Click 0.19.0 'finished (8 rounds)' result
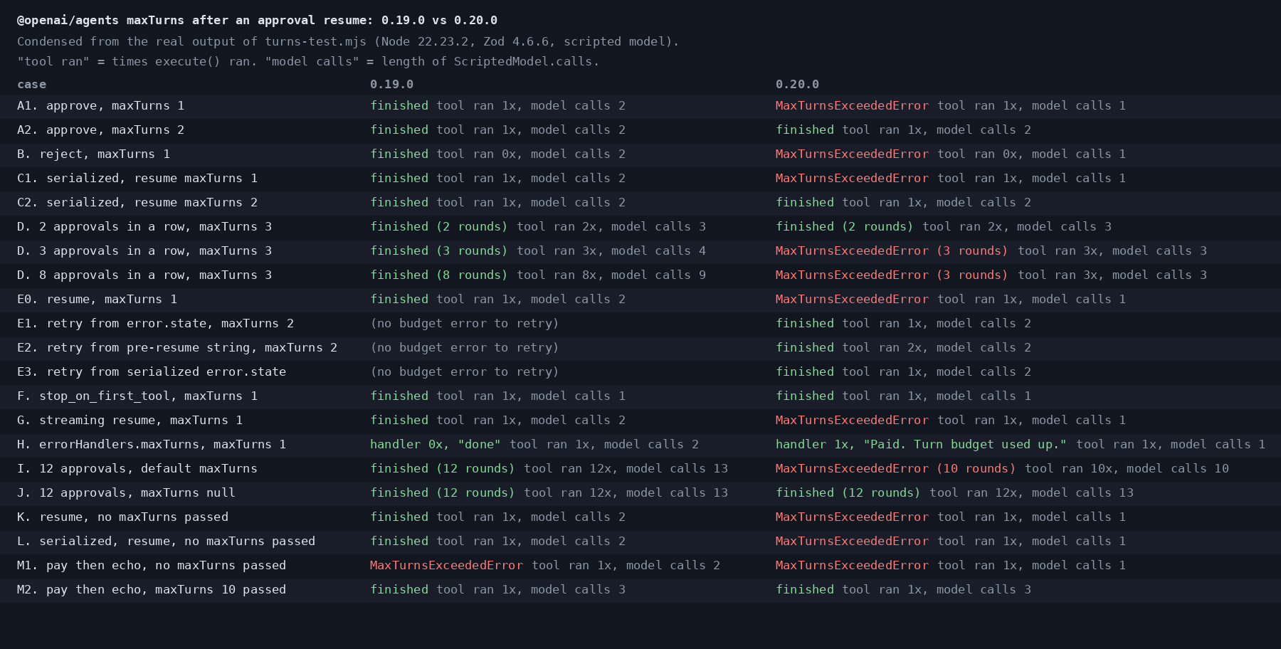This screenshot has height=649, width=1281. click(439, 275)
